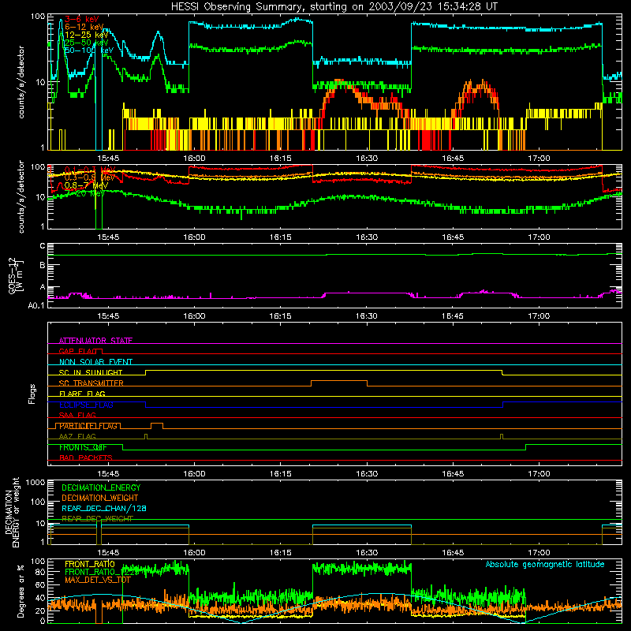631x631 pixels.
Task: Click the HESSI Observing Summary title text
Action: (x=334, y=6)
